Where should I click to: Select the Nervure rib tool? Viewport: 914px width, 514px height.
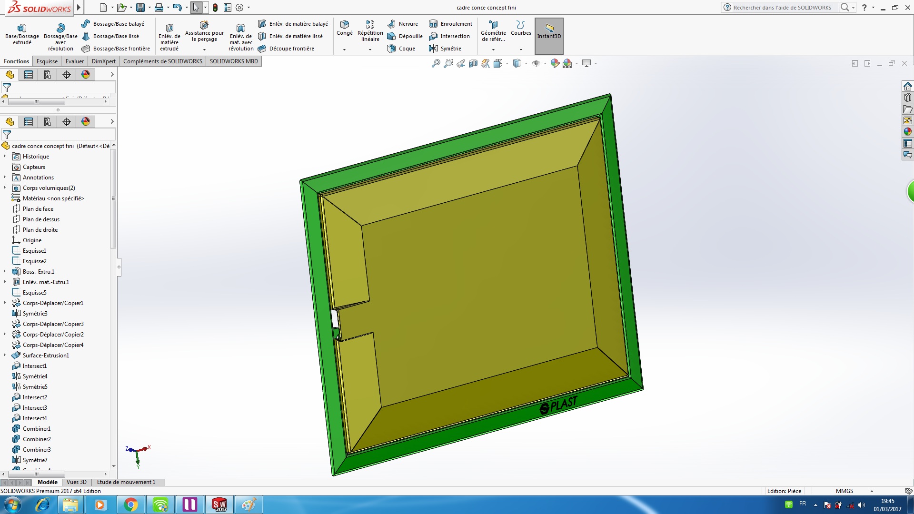pos(403,24)
